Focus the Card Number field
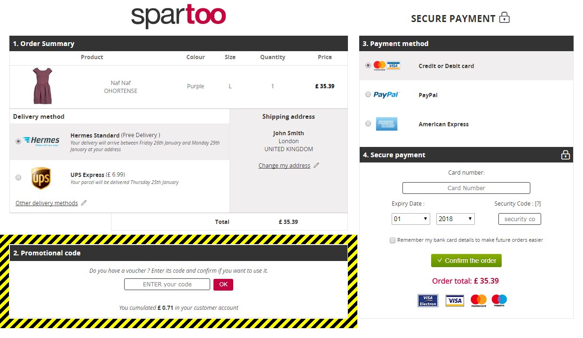 click(466, 188)
